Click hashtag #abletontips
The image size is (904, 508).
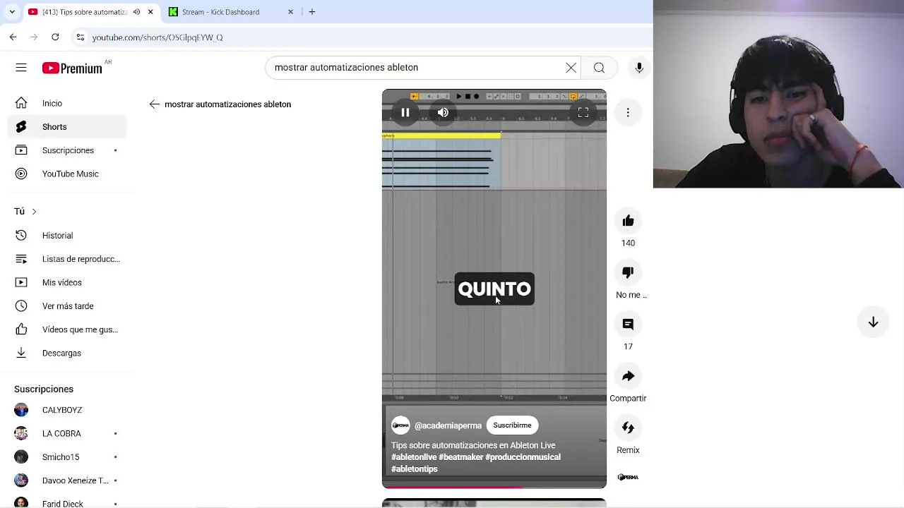(415, 469)
